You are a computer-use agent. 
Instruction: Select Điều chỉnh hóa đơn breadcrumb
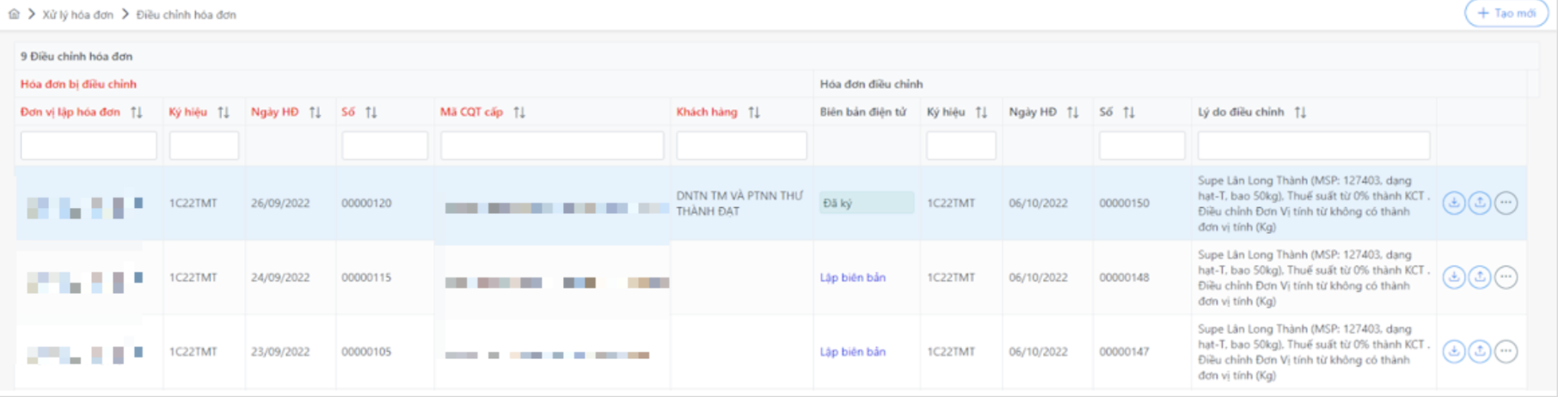tap(186, 15)
